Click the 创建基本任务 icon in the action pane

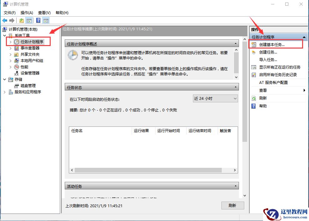click(253, 44)
